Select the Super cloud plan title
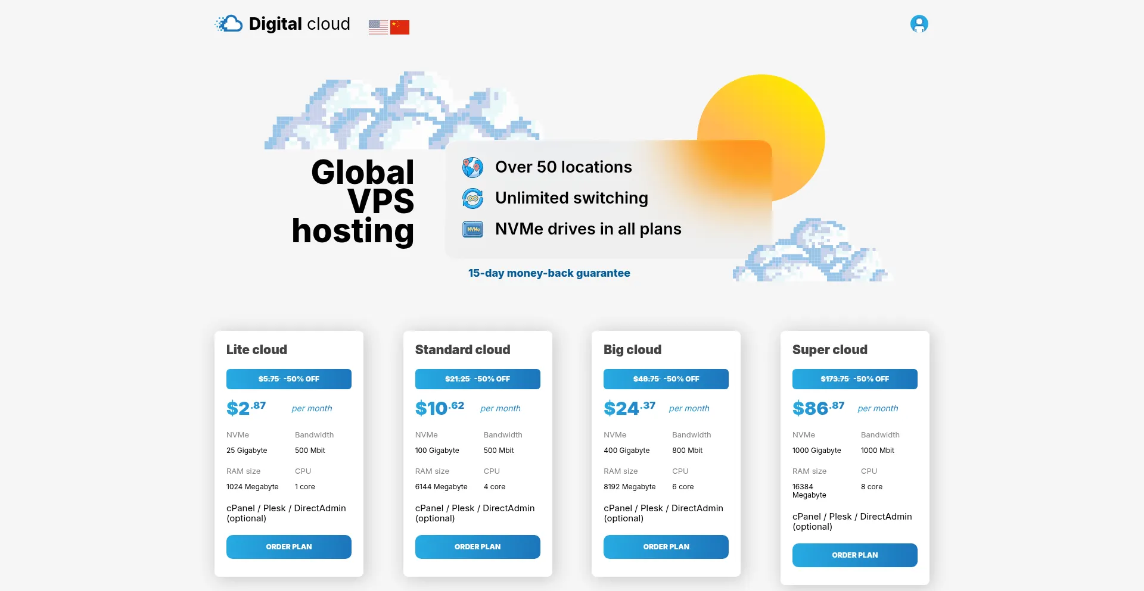 pos(829,350)
